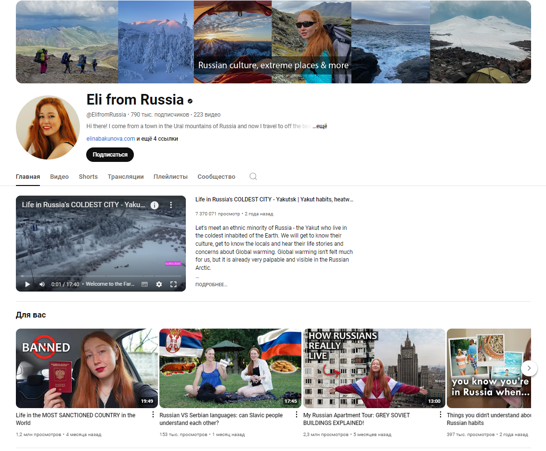Open the Трансляции tab
Screen dimensions: 546x451
(x=126, y=177)
